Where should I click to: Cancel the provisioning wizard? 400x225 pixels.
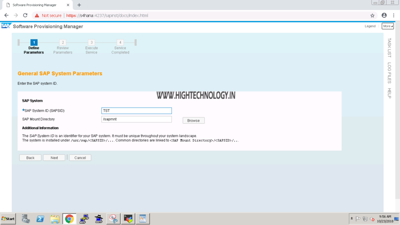coord(80,158)
